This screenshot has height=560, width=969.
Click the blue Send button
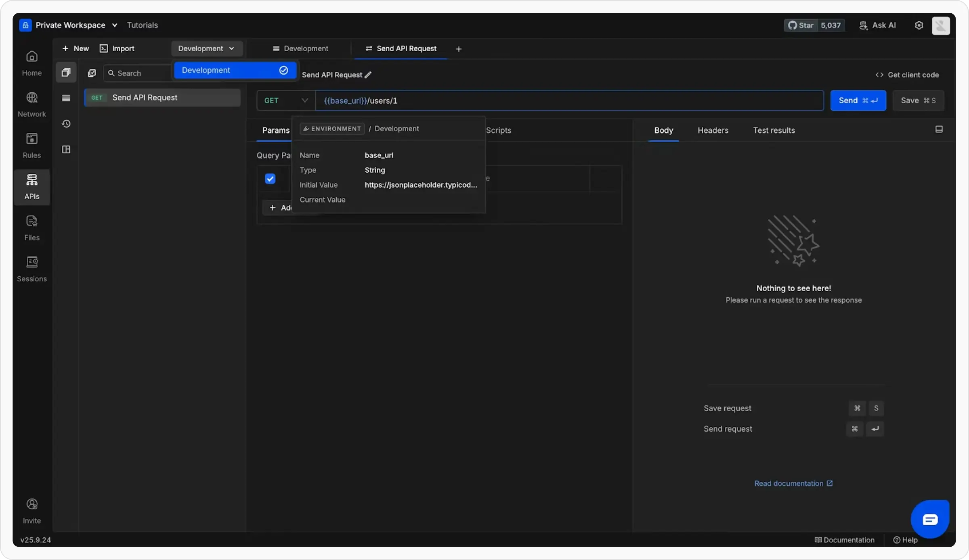click(x=858, y=100)
